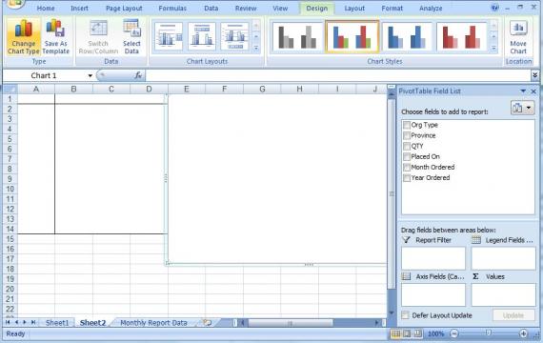Save chart as template

pyautogui.click(x=56, y=37)
